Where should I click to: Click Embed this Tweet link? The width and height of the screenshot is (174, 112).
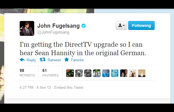[69, 87]
